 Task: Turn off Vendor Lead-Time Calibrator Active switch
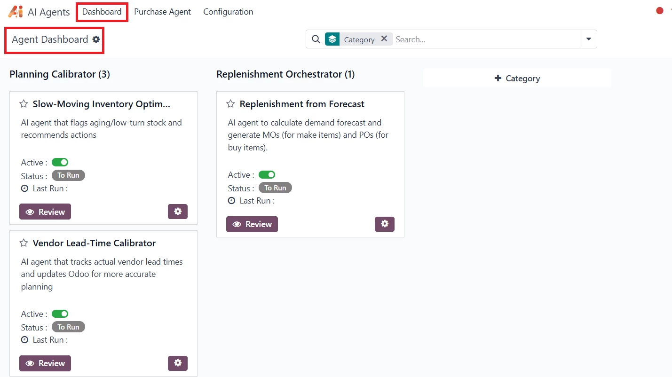coord(60,314)
